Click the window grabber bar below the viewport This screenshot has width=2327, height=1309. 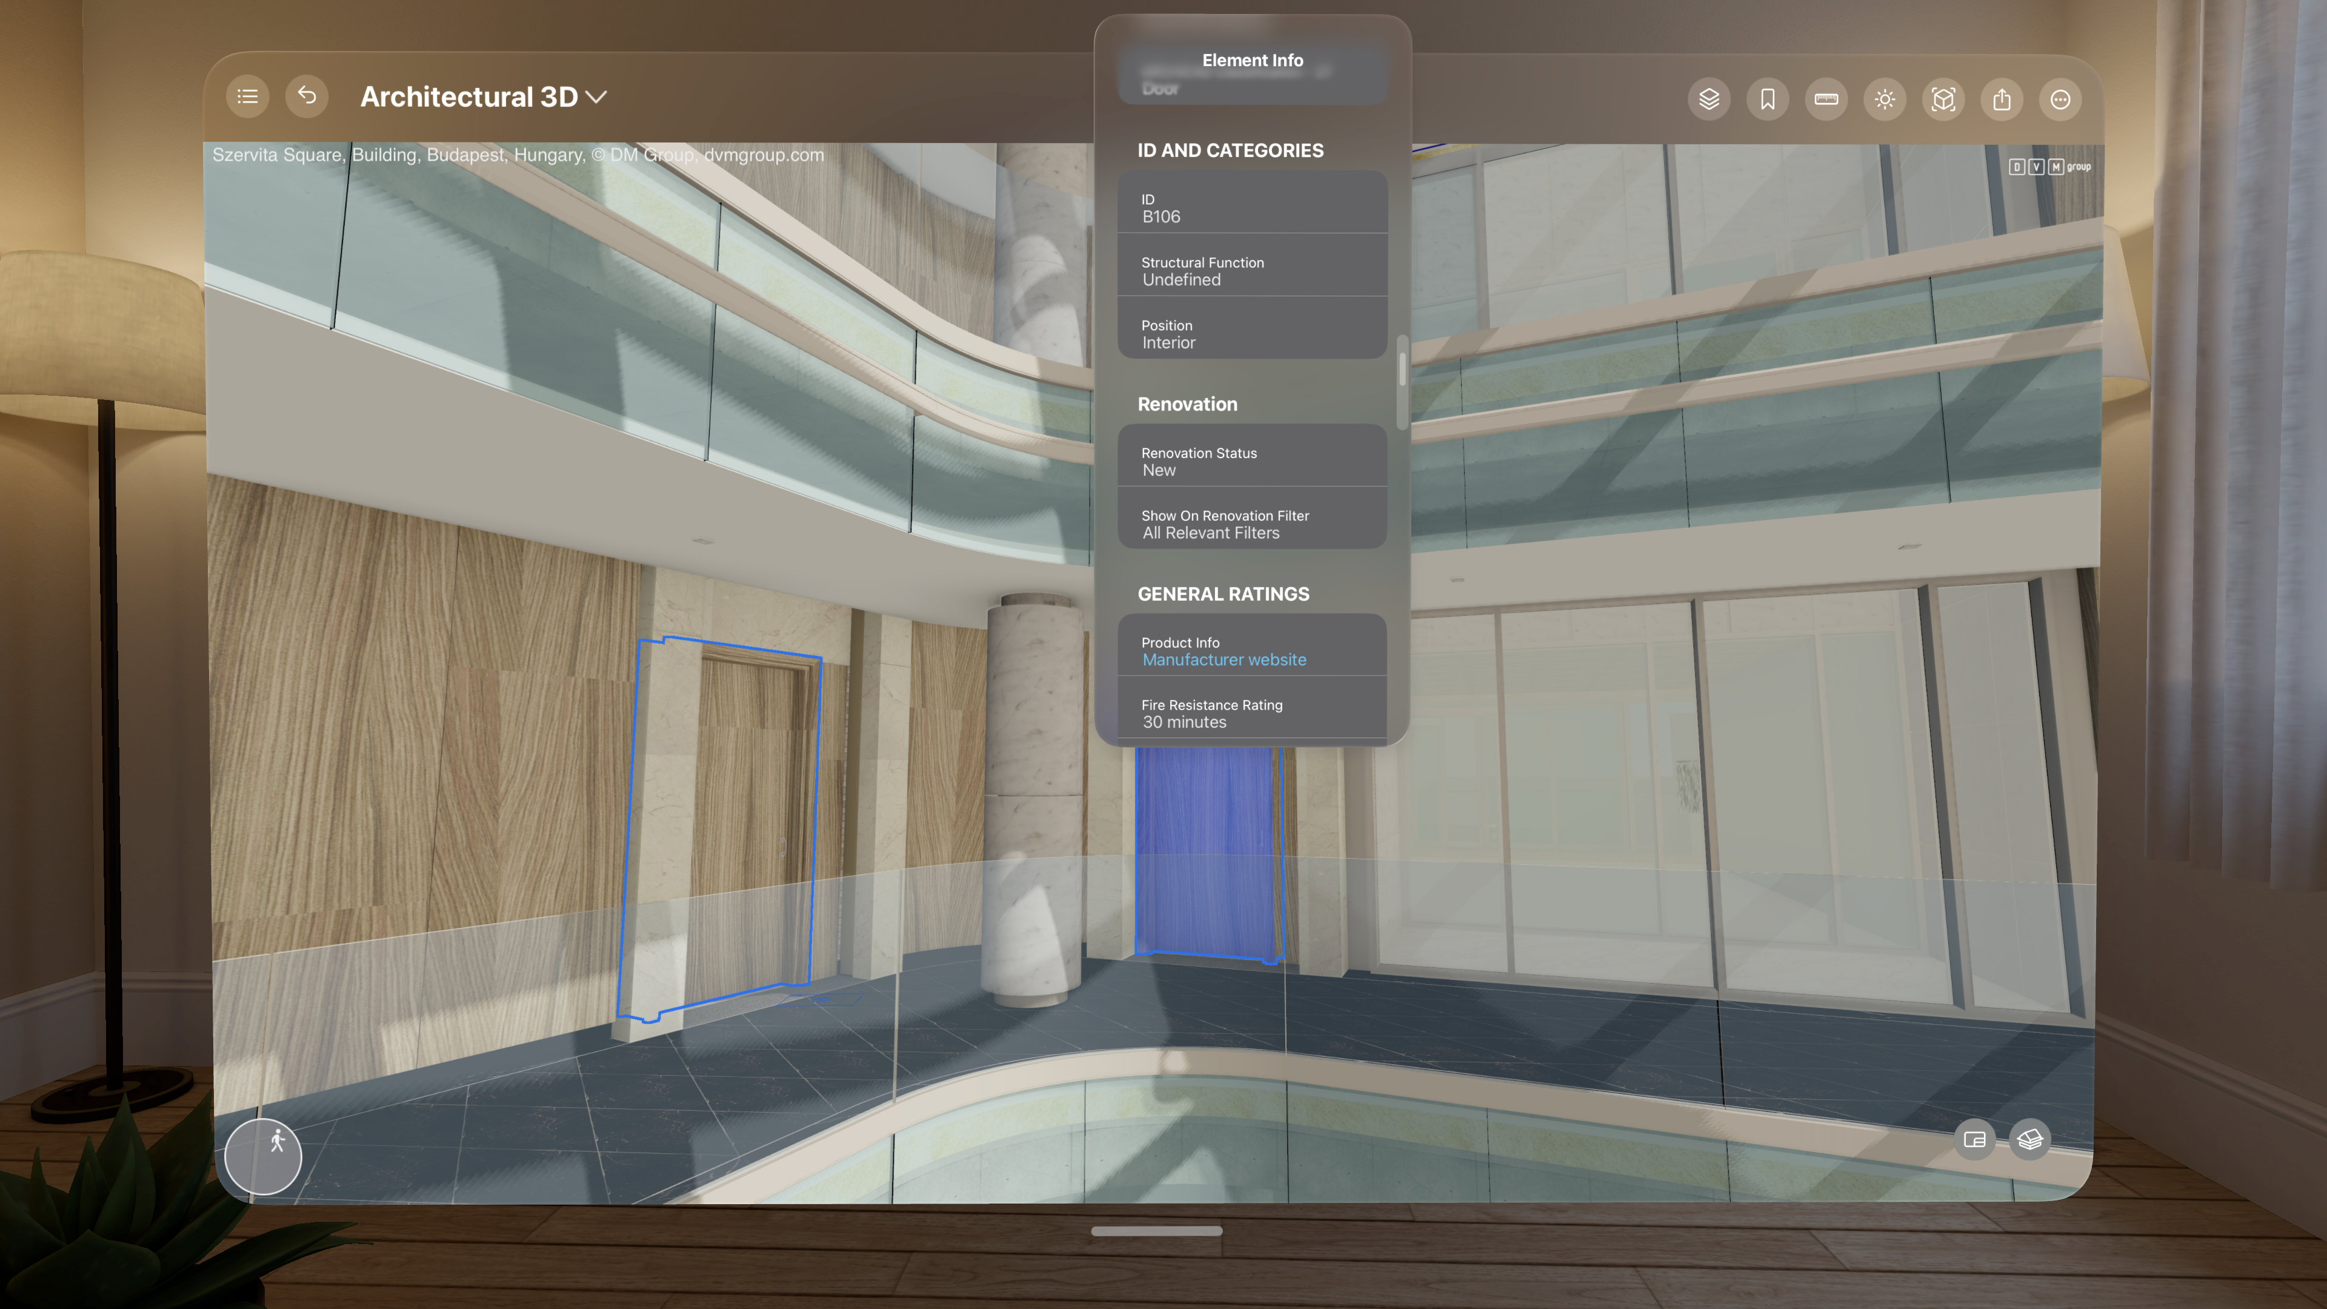click(1156, 1230)
